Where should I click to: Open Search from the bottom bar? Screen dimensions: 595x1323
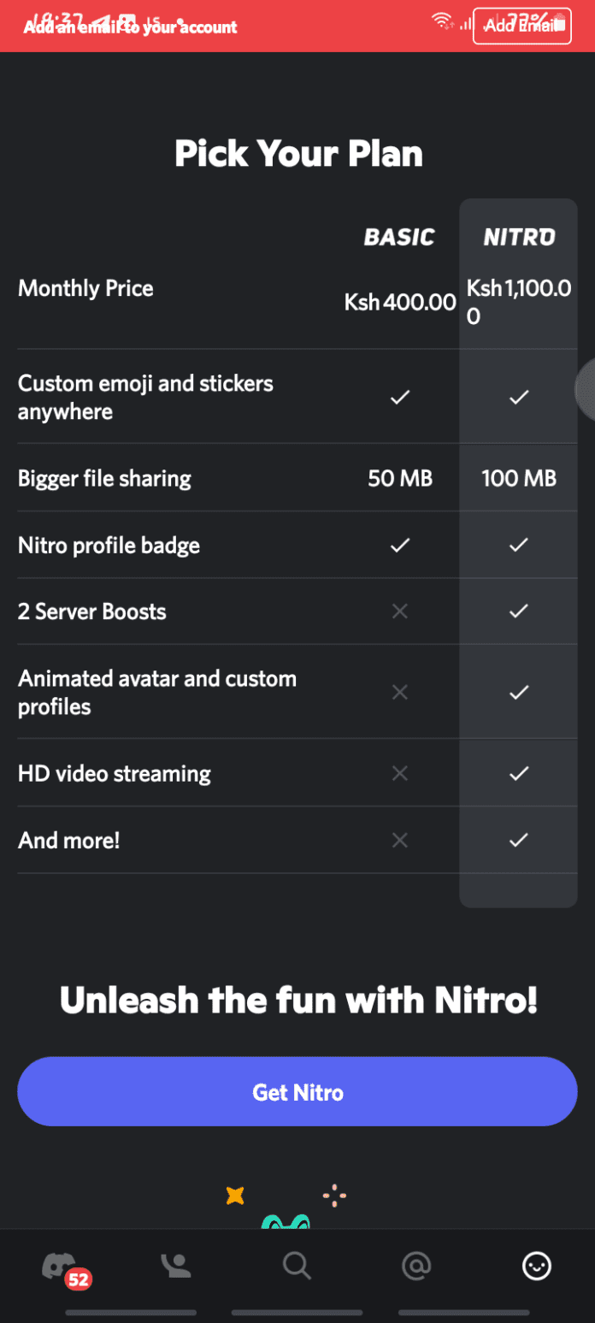(297, 1266)
